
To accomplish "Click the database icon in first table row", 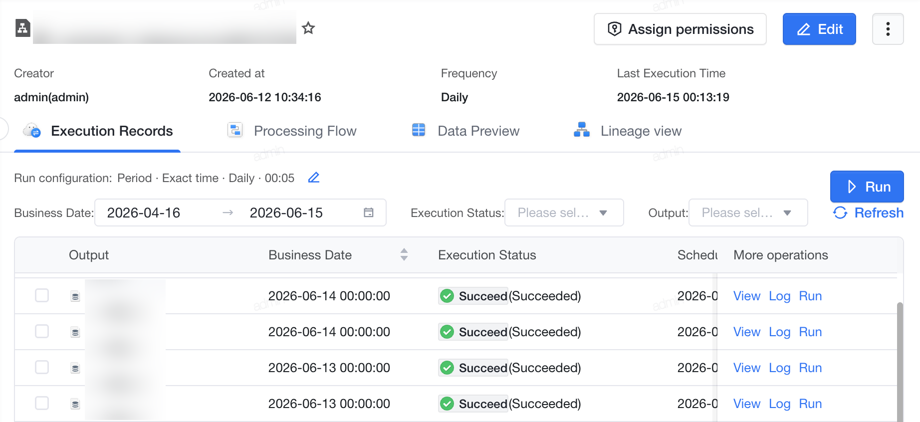I will 75,296.
